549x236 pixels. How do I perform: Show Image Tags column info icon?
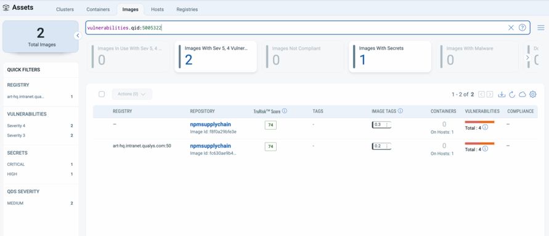(x=400, y=111)
